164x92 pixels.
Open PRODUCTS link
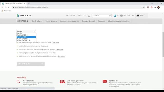tap(82, 16)
